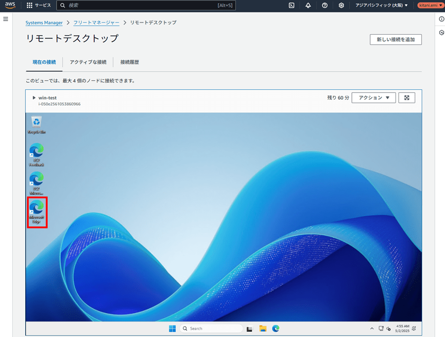This screenshot has height=337, width=445.
Task: Click the 新しい接続を追加 button
Action: coord(395,39)
